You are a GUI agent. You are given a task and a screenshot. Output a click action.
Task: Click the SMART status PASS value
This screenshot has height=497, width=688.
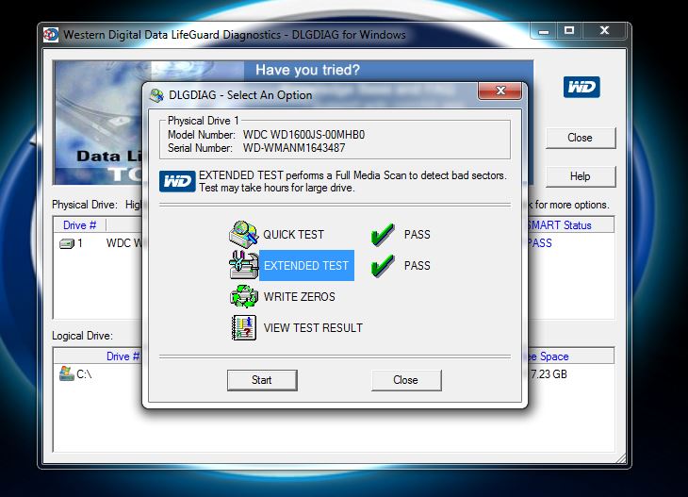tap(540, 243)
